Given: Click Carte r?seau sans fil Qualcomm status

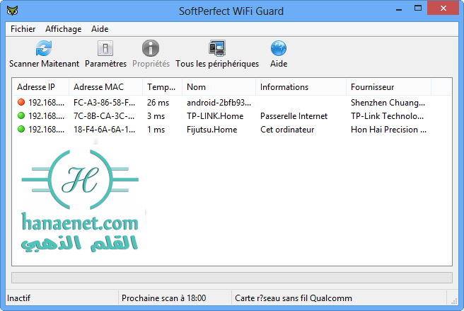Looking at the screenshot, I should pos(294,298).
